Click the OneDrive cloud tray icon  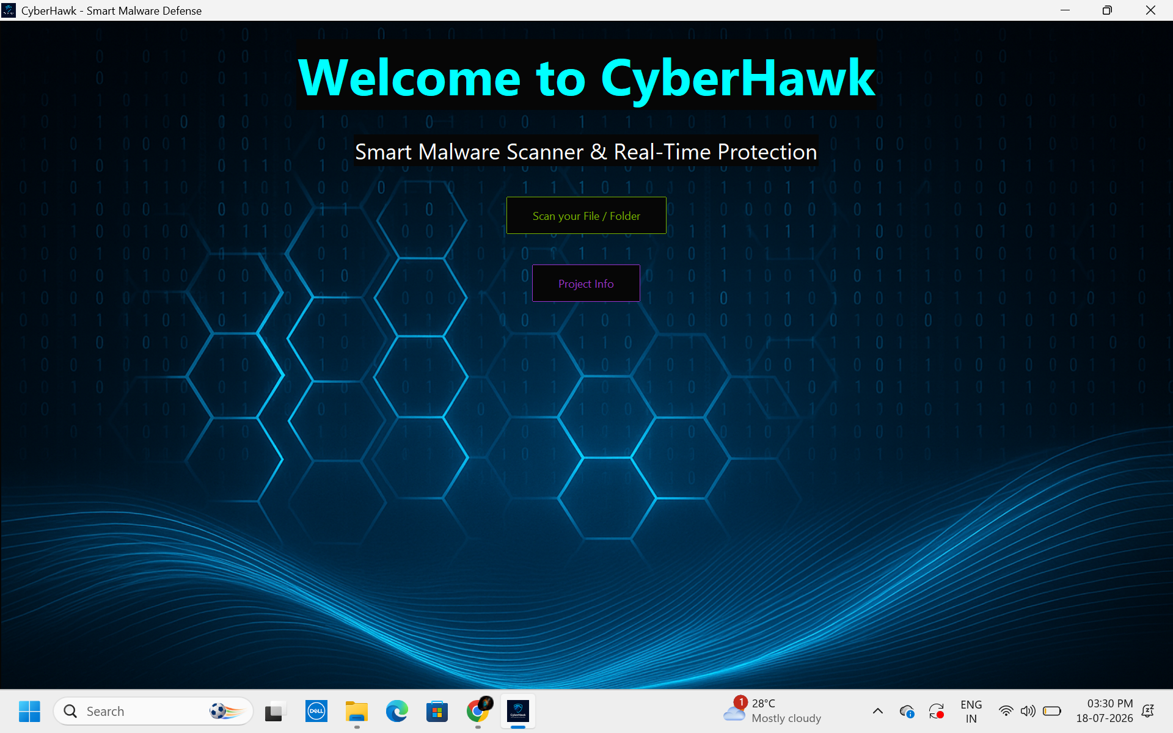click(907, 711)
